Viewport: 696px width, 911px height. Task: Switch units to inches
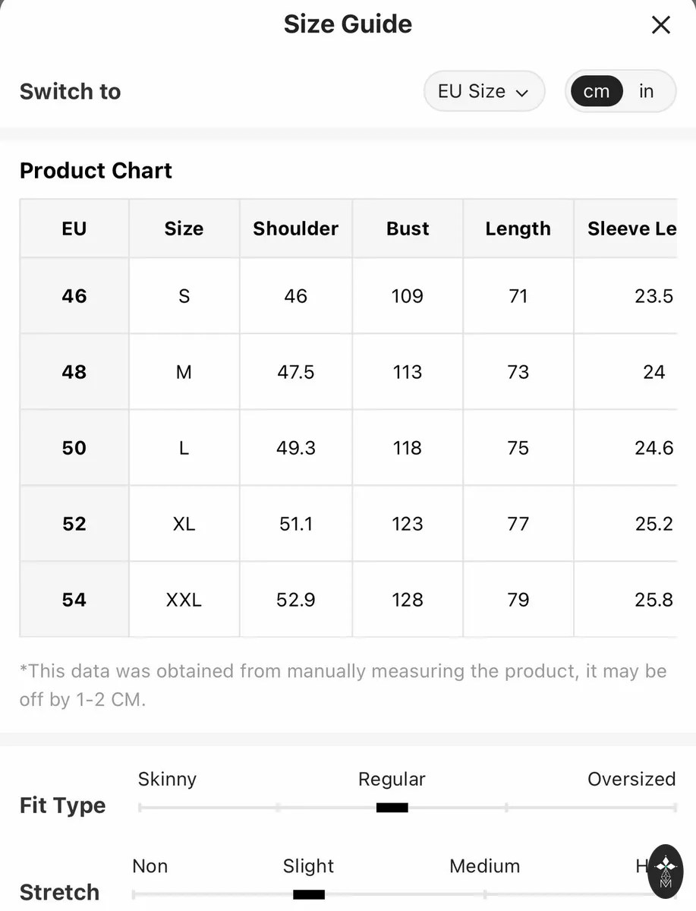click(646, 91)
